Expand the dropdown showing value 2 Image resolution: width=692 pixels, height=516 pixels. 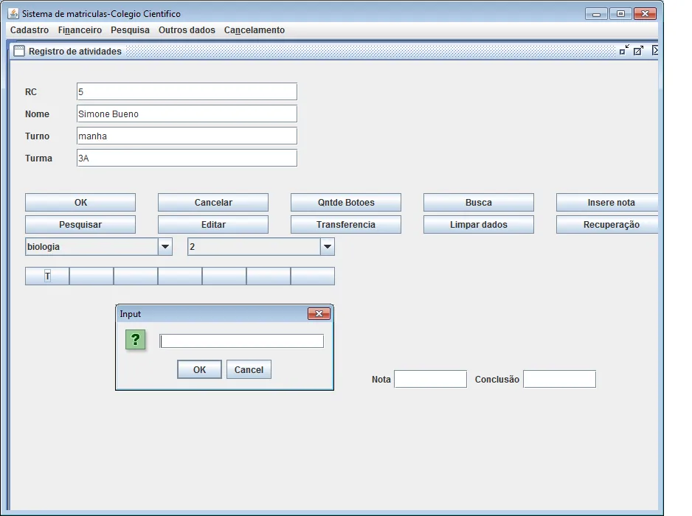(x=327, y=246)
